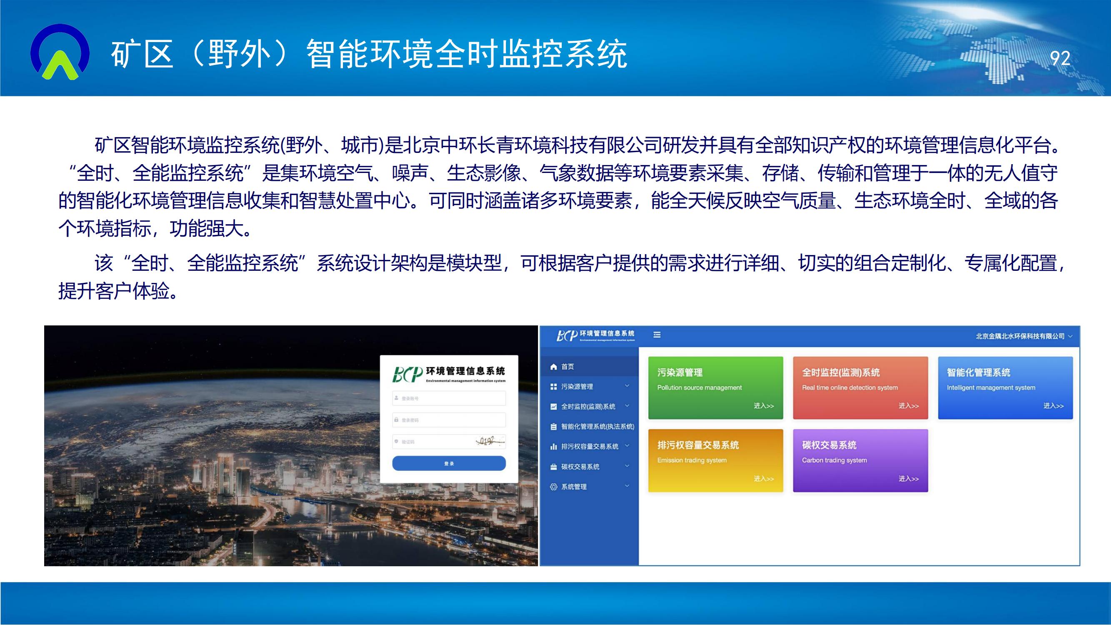1111x625 pixels.
Task: Click the home icon beside 首页
Action: click(554, 367)
